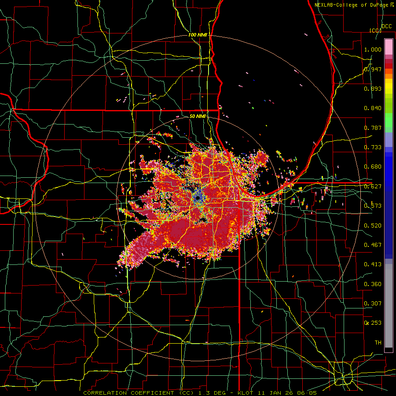Click the 0.413 scale value
This screenshot has height=396, width=396.
coord(373,264)
